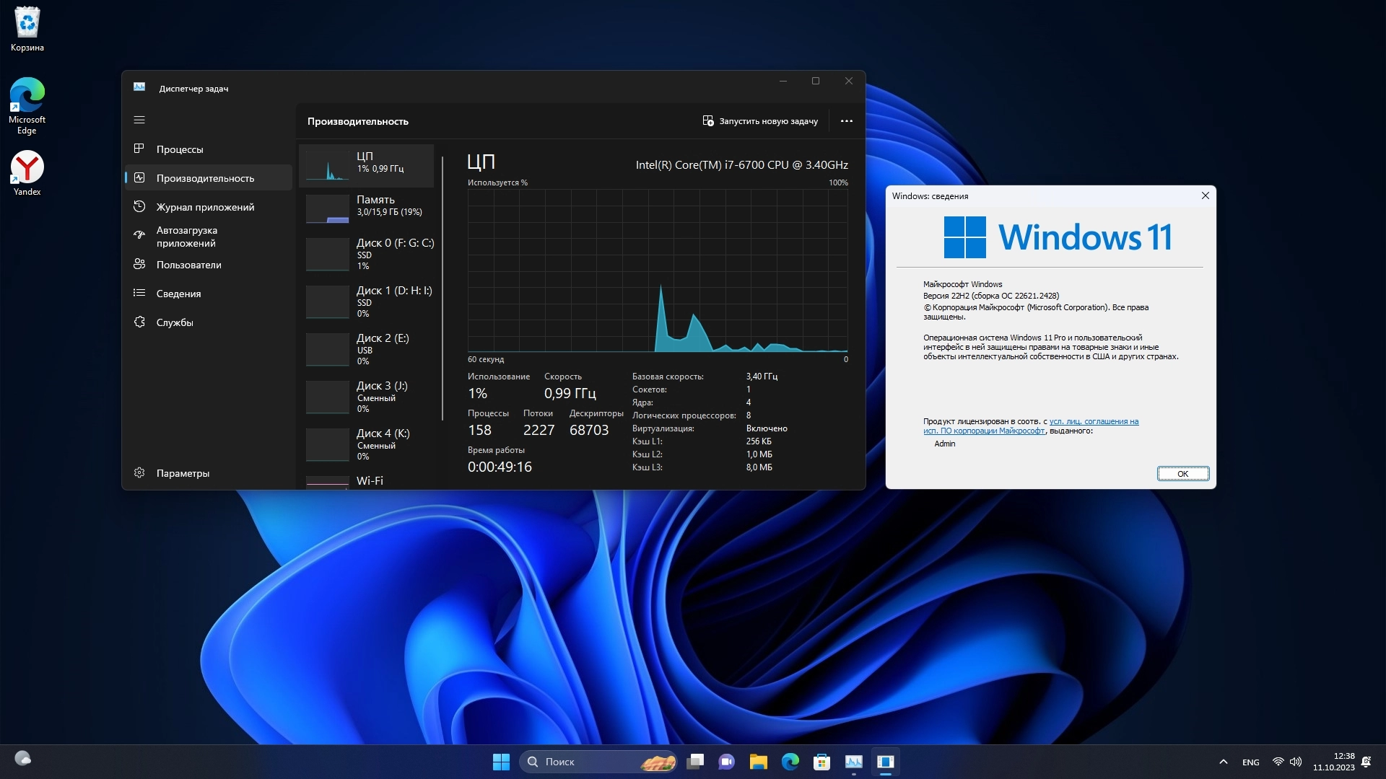Screen dimensions: 1386x779
Task: Expand the three-dots more options menu
Action: click(847, 121)
